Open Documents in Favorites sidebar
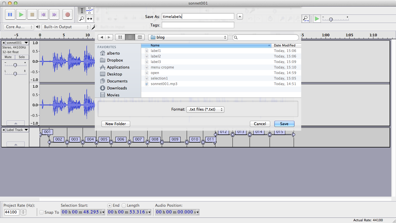Viewport: 396px width, 223px height. coord(117,81)
